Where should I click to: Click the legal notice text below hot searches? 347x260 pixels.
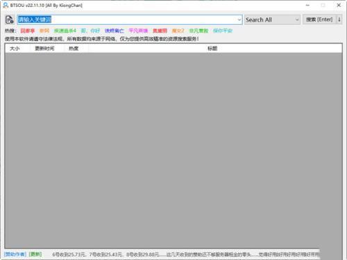pyautogui.click(x=102, y=39)
